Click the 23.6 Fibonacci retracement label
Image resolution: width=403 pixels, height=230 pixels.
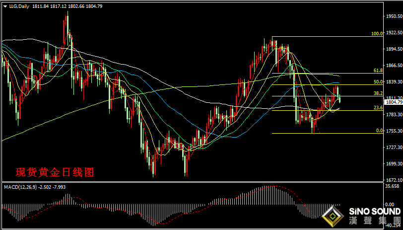[378, 107]
